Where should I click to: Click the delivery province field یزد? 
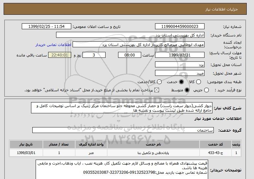coord(180,64)
